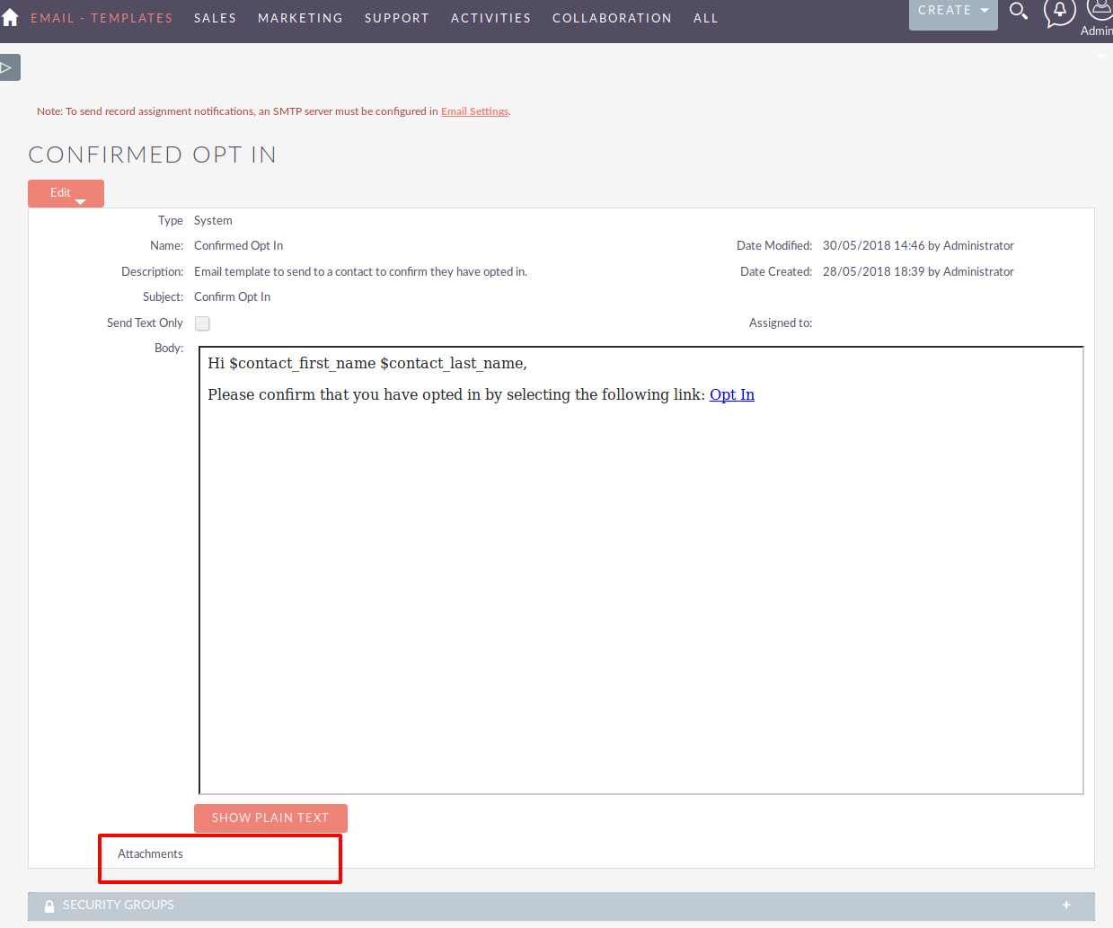Select the 'Confirm Opt In' subject text

pos(232,296)
